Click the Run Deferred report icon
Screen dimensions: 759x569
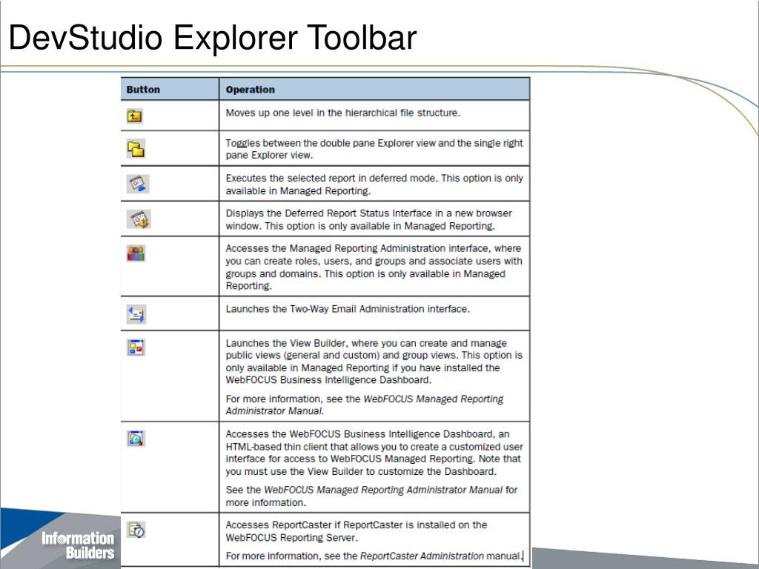tap(138, 184)
